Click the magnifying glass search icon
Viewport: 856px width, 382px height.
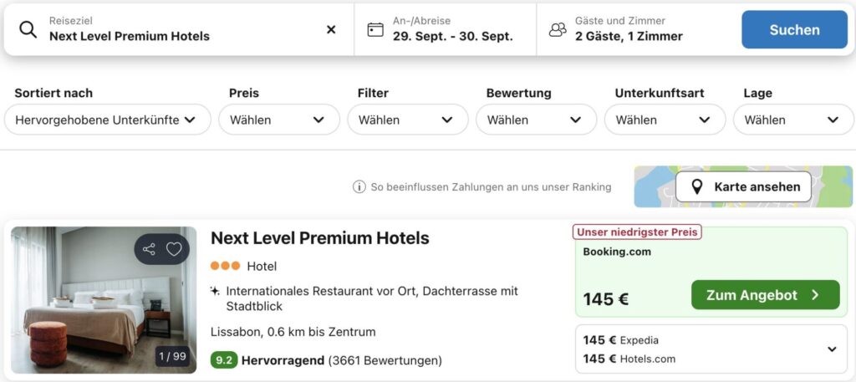28,29
